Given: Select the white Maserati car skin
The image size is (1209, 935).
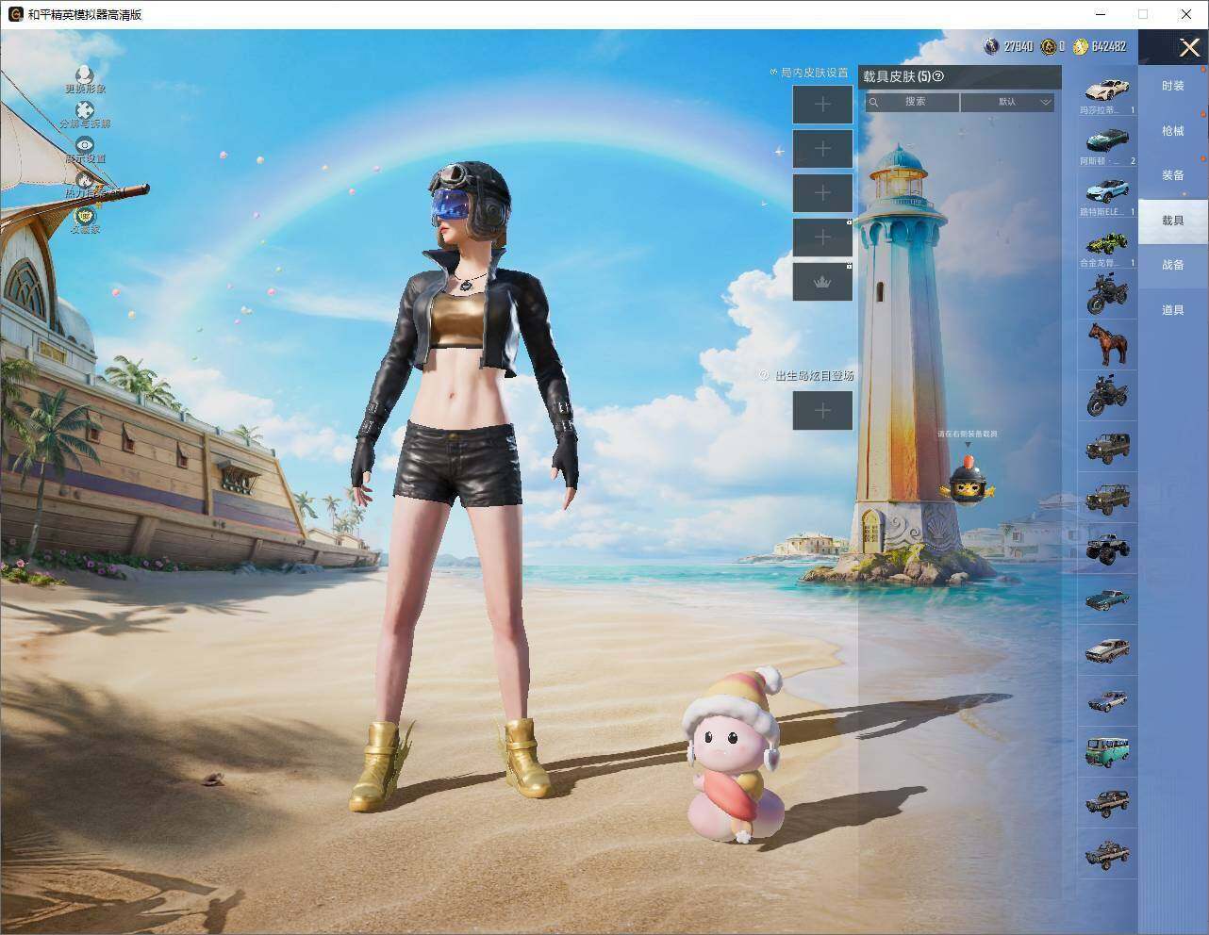Looking at the screenshot, I should [x=1107, y=91].
